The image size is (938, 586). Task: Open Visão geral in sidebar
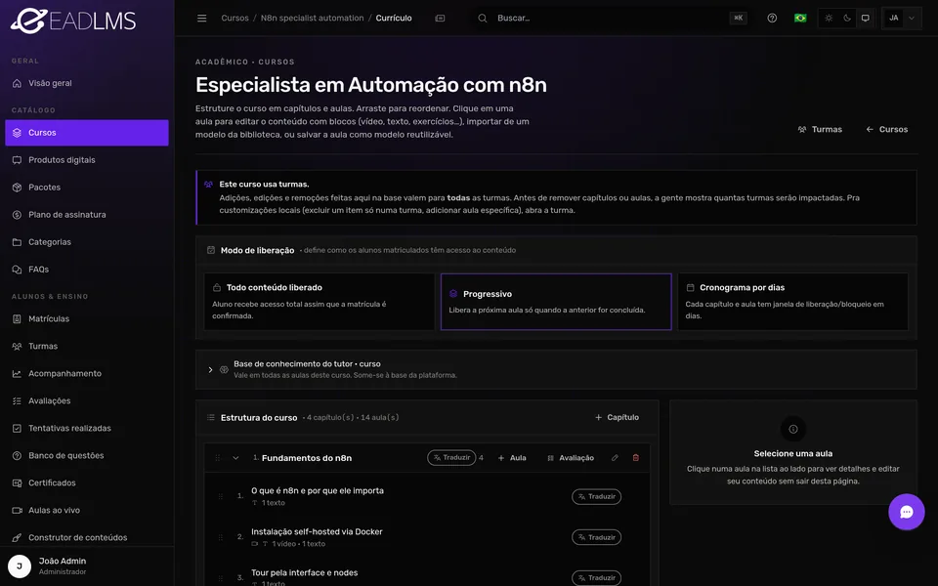click(87, 83)
